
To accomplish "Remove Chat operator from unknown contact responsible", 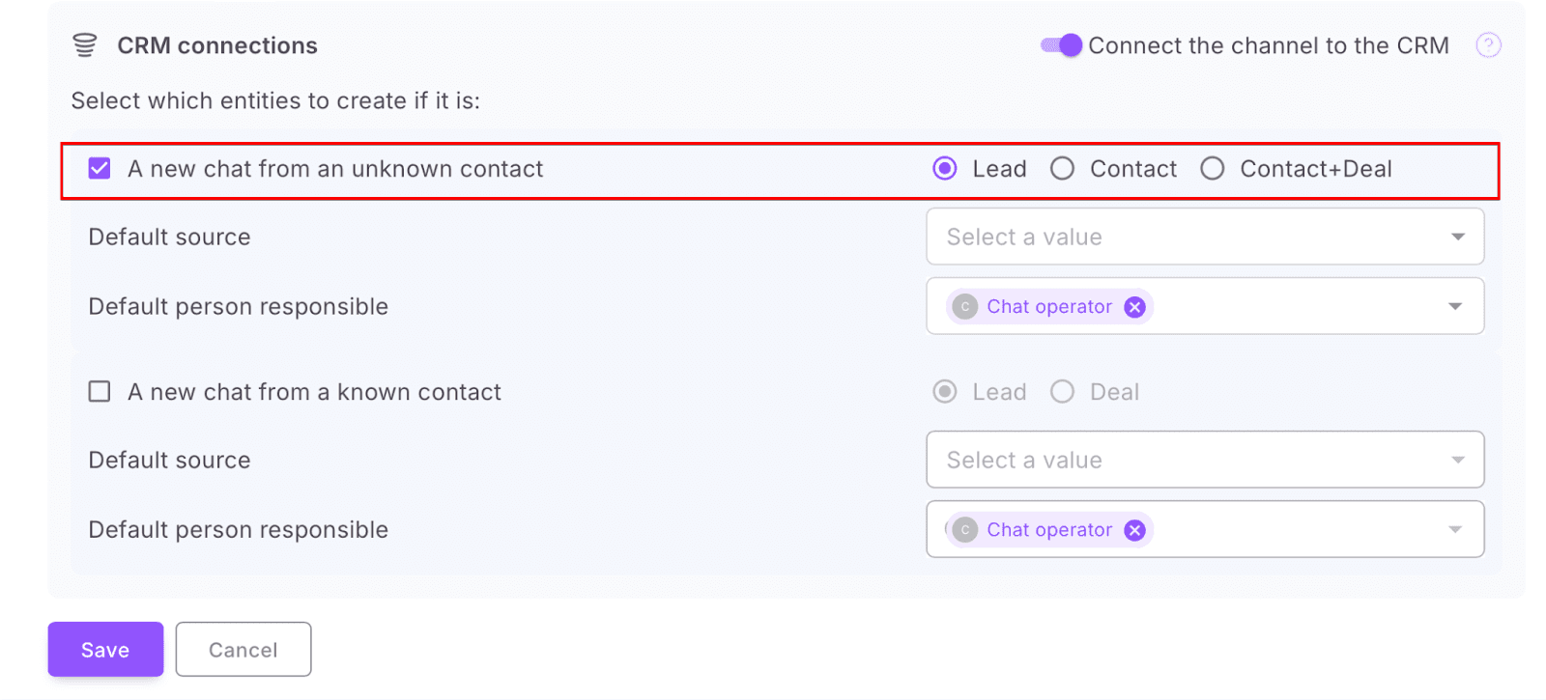I will [x=1135, y=307].
